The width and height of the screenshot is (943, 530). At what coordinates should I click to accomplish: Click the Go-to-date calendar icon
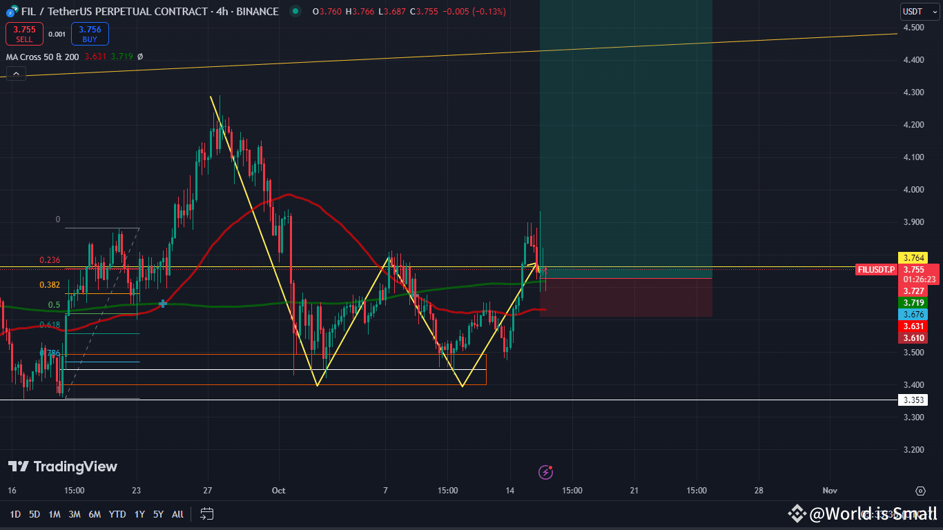coord(206,513)
